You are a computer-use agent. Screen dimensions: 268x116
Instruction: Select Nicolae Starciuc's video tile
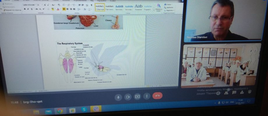223,20
